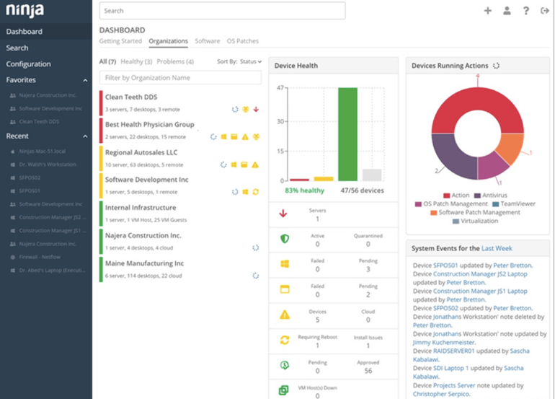Click yellow warning triangle in Device Health

pyautogui.click(x=285, y=315)
